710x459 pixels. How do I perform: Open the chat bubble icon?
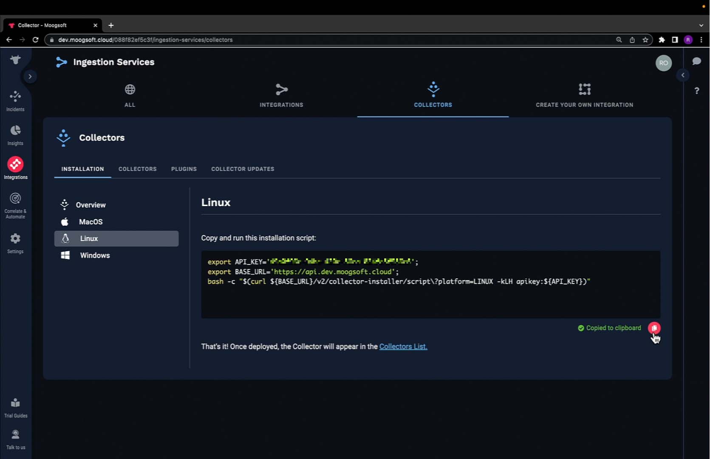click(x=696, y=61)
